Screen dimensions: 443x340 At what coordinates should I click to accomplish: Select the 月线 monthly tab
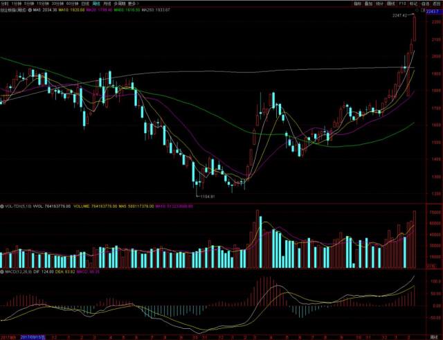tap(122, 3)
